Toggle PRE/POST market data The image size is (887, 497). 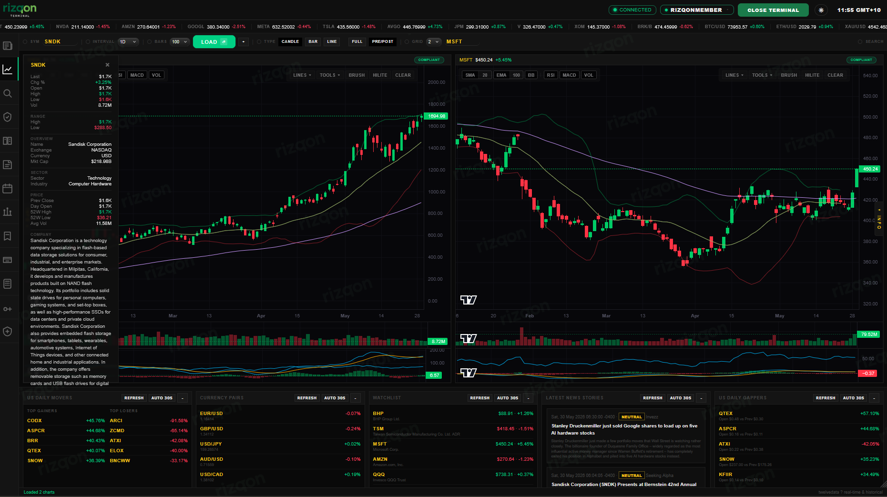(383, 42)
